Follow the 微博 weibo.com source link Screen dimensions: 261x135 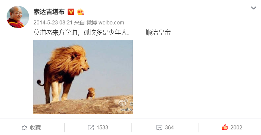coord(105,23)
